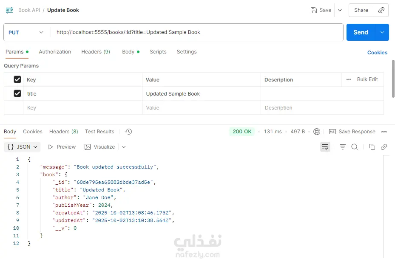Viewport: 395px width, 259px height.
Task: Open the Test Results tab
Action: coord(99,132)
